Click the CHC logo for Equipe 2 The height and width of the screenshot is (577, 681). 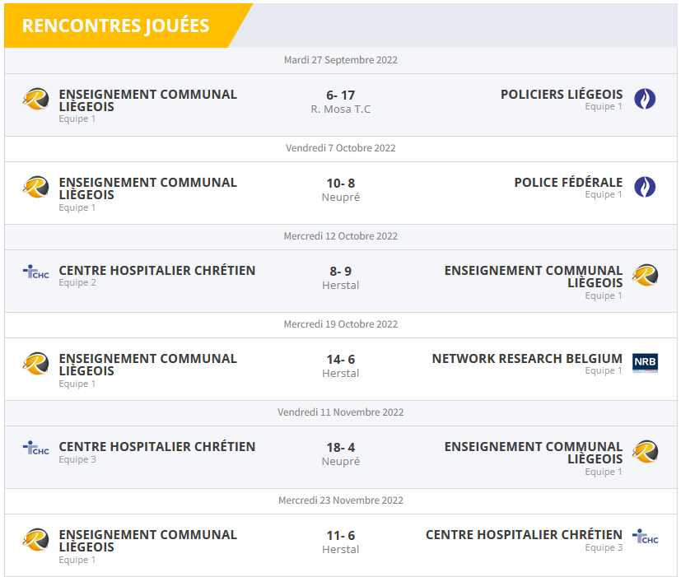click(x=35, y=272)
